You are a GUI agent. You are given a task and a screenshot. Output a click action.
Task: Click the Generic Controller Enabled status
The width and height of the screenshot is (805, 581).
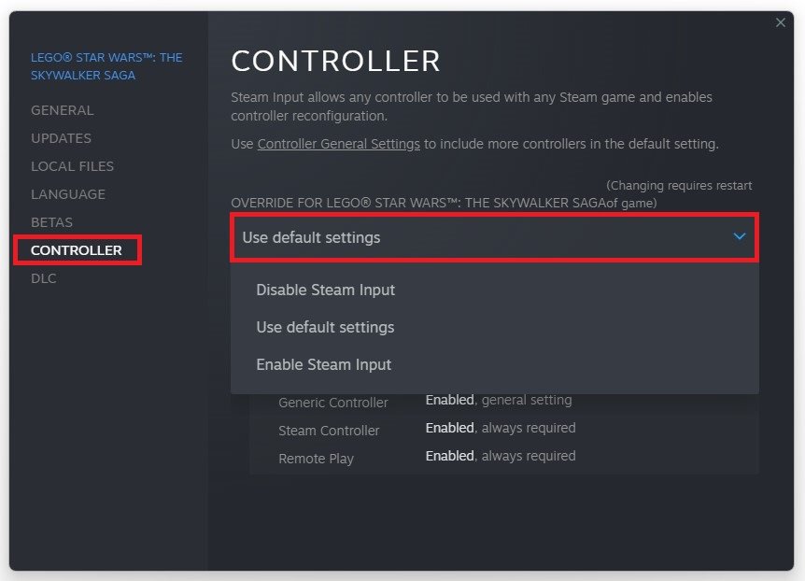[x=450, y=400]
